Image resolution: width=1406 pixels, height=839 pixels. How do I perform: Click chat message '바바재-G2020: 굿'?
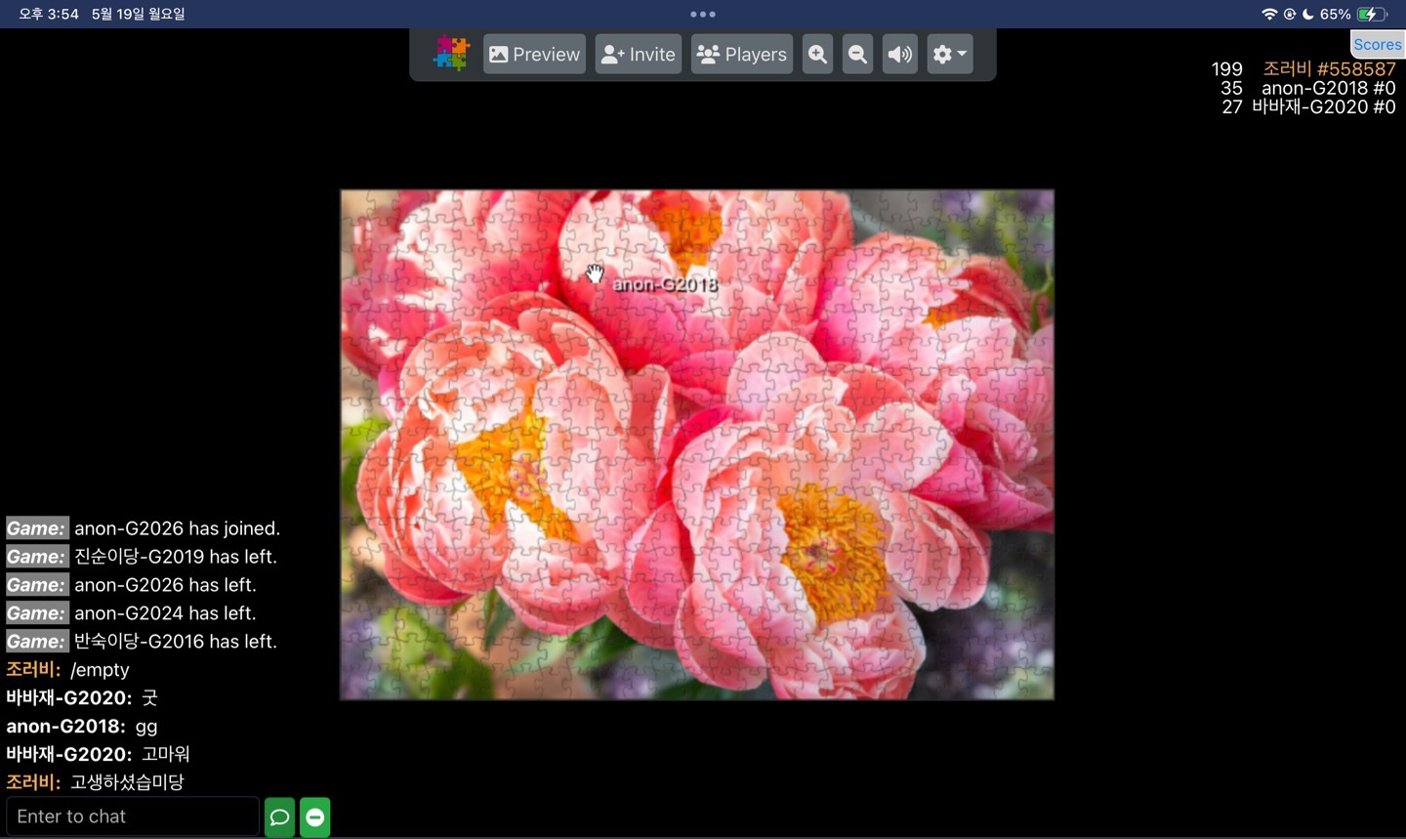tap(82, 698)
